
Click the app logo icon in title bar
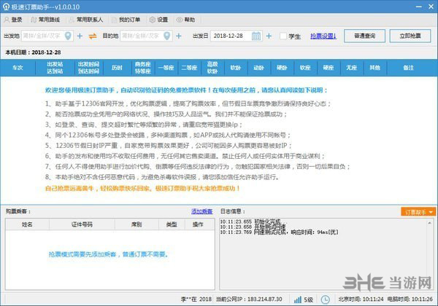tap(6, 7)
